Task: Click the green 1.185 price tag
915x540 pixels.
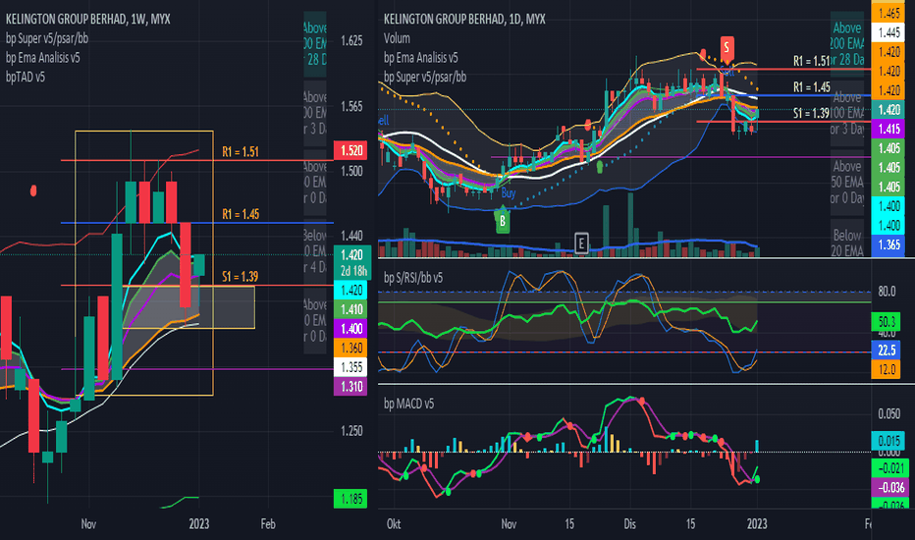Action: pyautogui.click(x=350, y=499)
